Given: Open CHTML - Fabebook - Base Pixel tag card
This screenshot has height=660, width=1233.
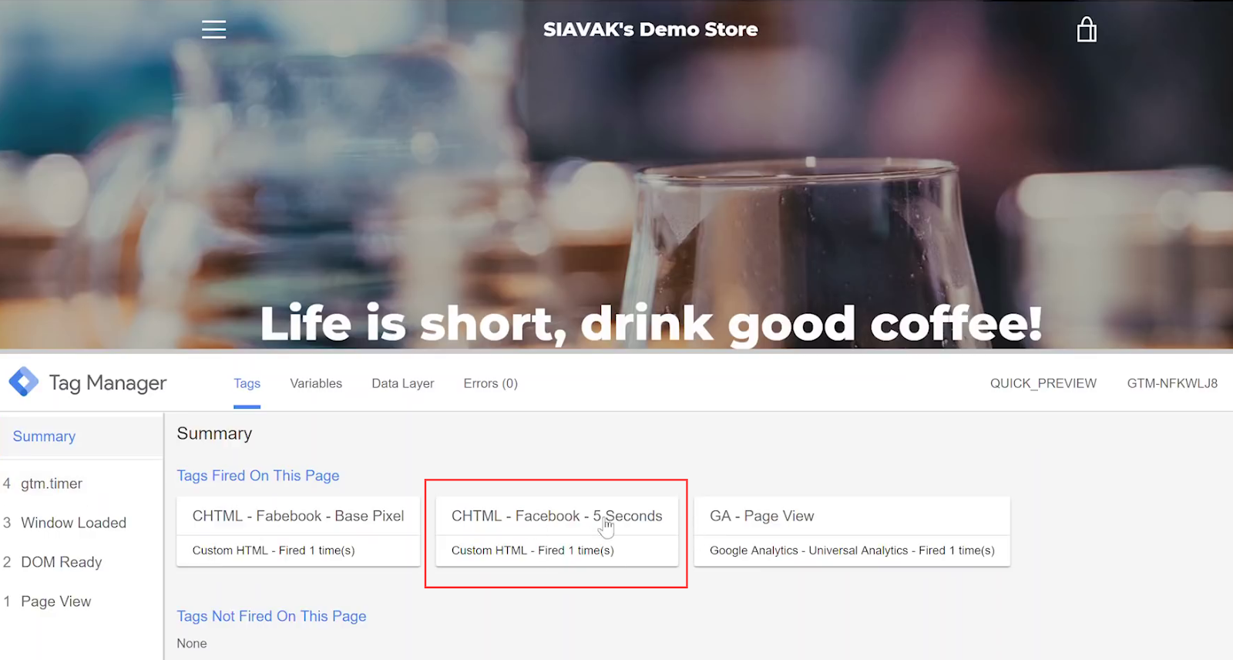Looking at the screenshot, I should pos(298,532).
